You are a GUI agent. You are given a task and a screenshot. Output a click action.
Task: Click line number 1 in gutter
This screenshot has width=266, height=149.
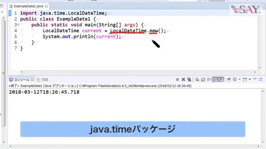pyautogui.click(x=16, y=13)
